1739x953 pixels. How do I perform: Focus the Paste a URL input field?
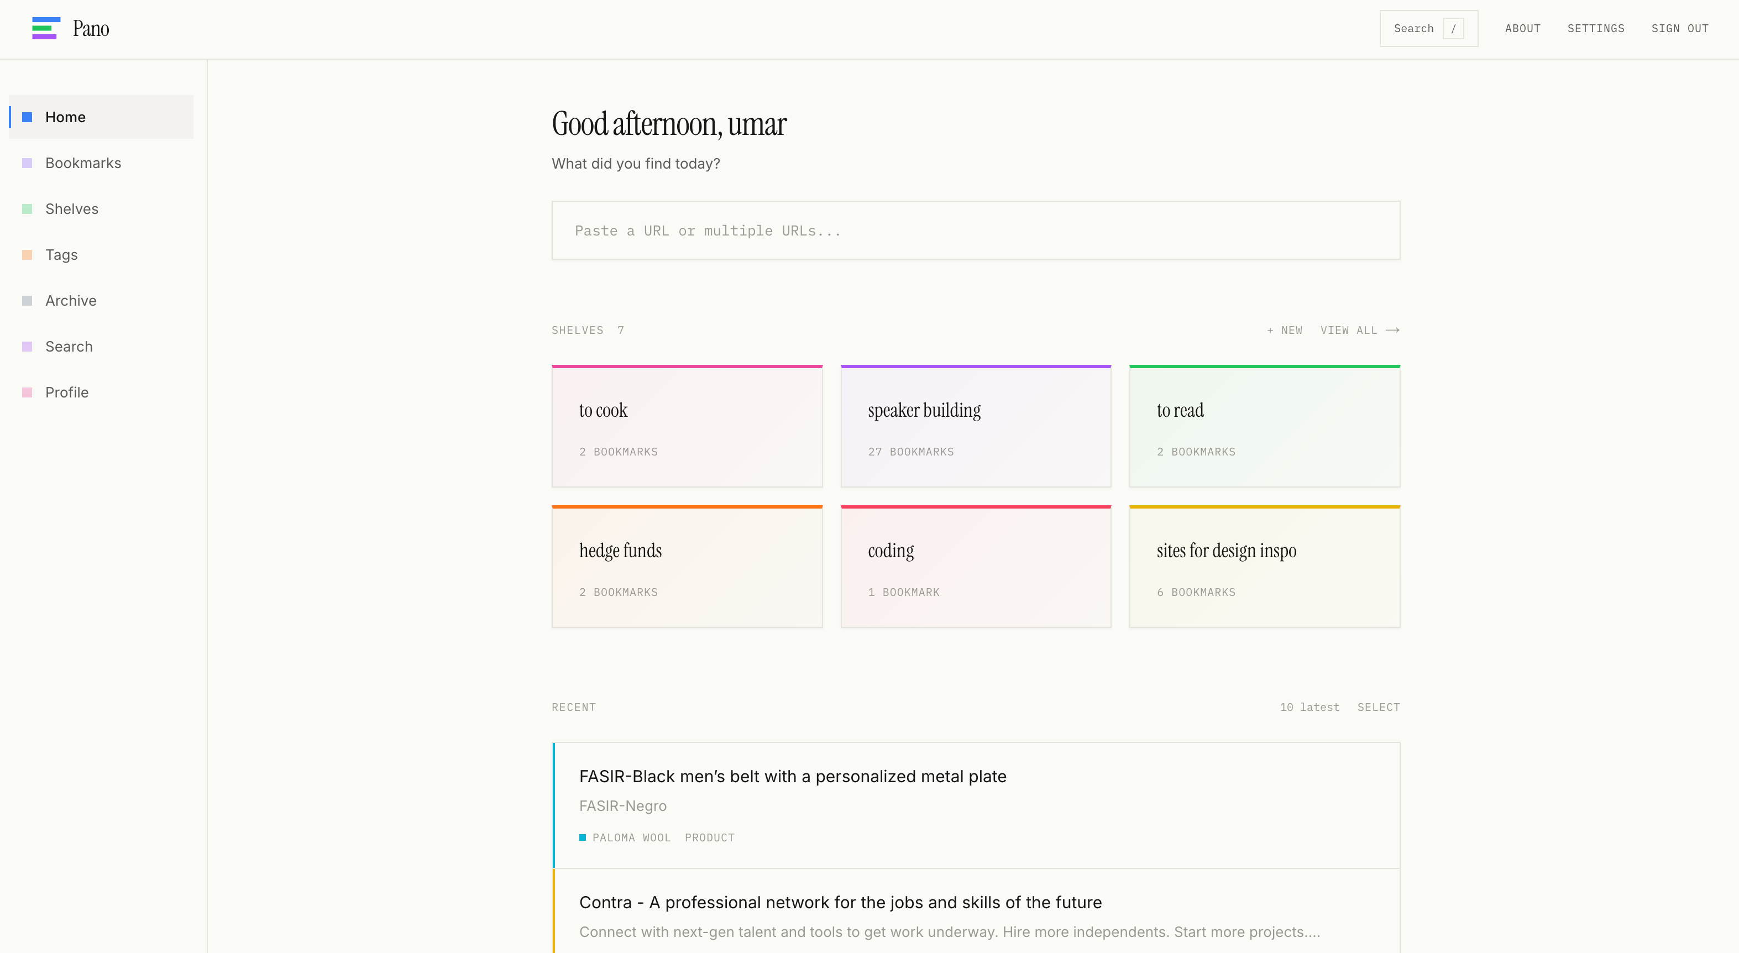pyautogui.click(x=976, y=230)
